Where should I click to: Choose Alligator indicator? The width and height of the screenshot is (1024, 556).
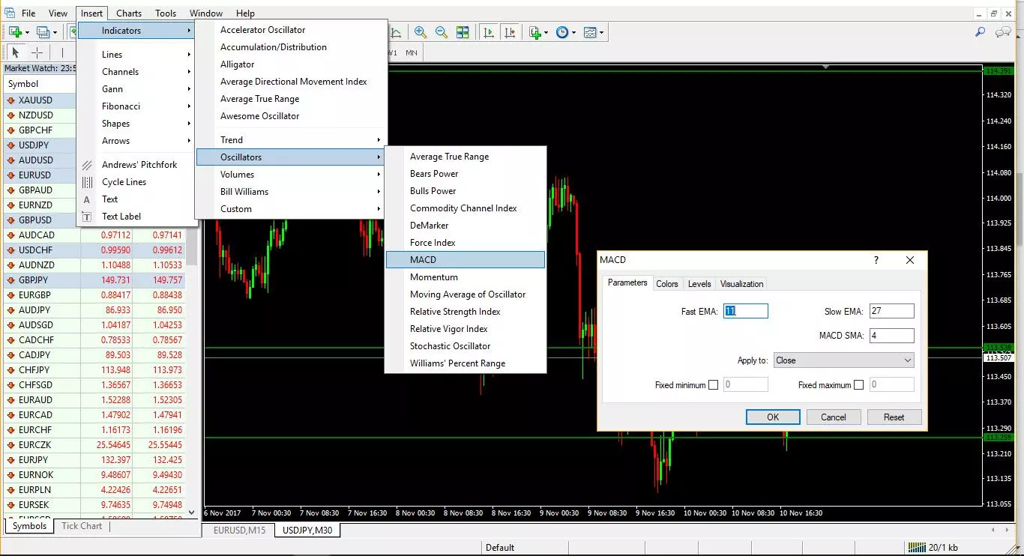291,64
